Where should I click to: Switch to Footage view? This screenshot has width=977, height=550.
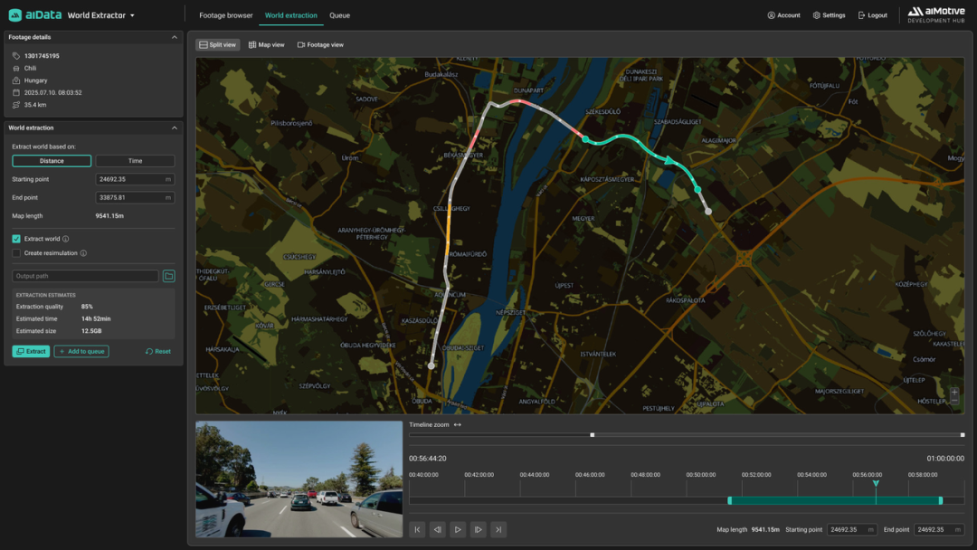coord(321,45)
